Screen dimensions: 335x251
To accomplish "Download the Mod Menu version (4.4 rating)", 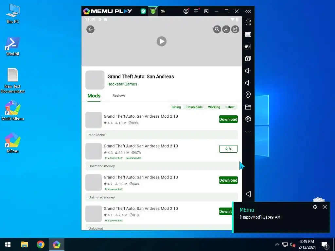I will pyautogui.click(x=228, y=119).
